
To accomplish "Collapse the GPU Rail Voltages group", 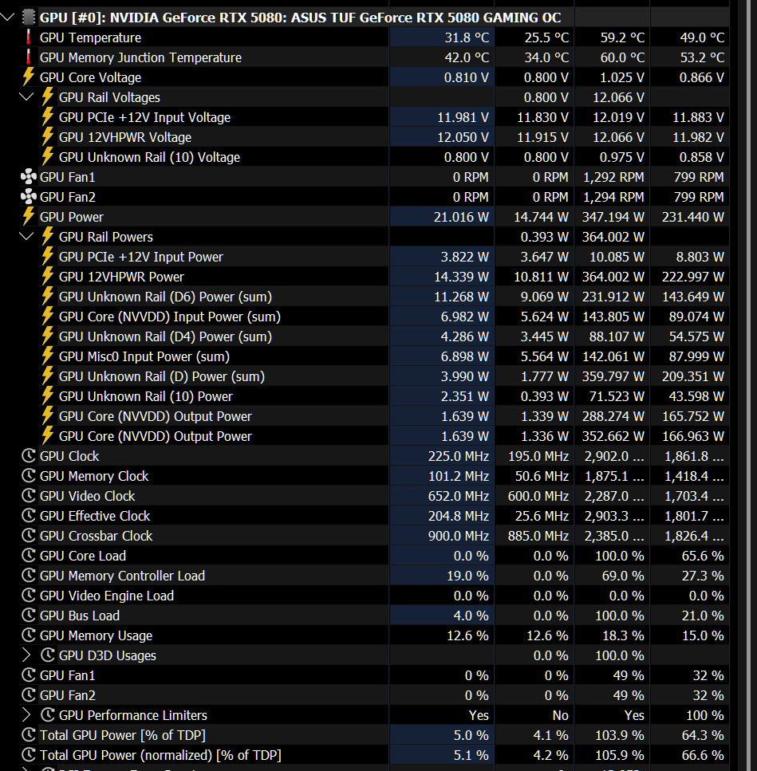I will [27, 97].
